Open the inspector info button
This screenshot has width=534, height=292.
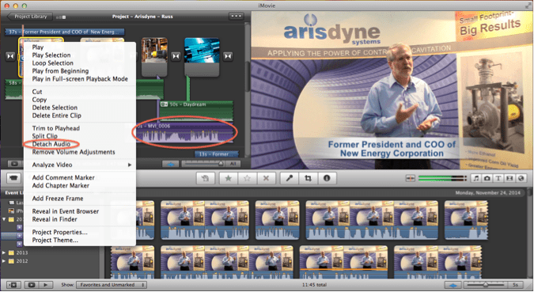click(x=327, y=178)
